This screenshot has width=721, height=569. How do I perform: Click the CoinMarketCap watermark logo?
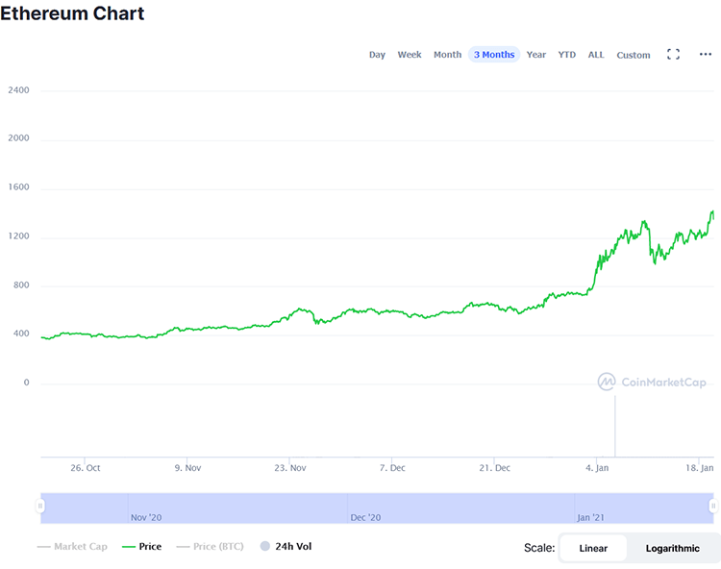click(651, 383)
